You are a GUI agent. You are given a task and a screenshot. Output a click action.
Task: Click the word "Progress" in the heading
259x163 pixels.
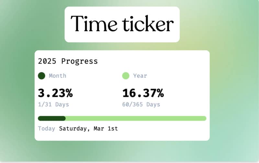point(79,61)
